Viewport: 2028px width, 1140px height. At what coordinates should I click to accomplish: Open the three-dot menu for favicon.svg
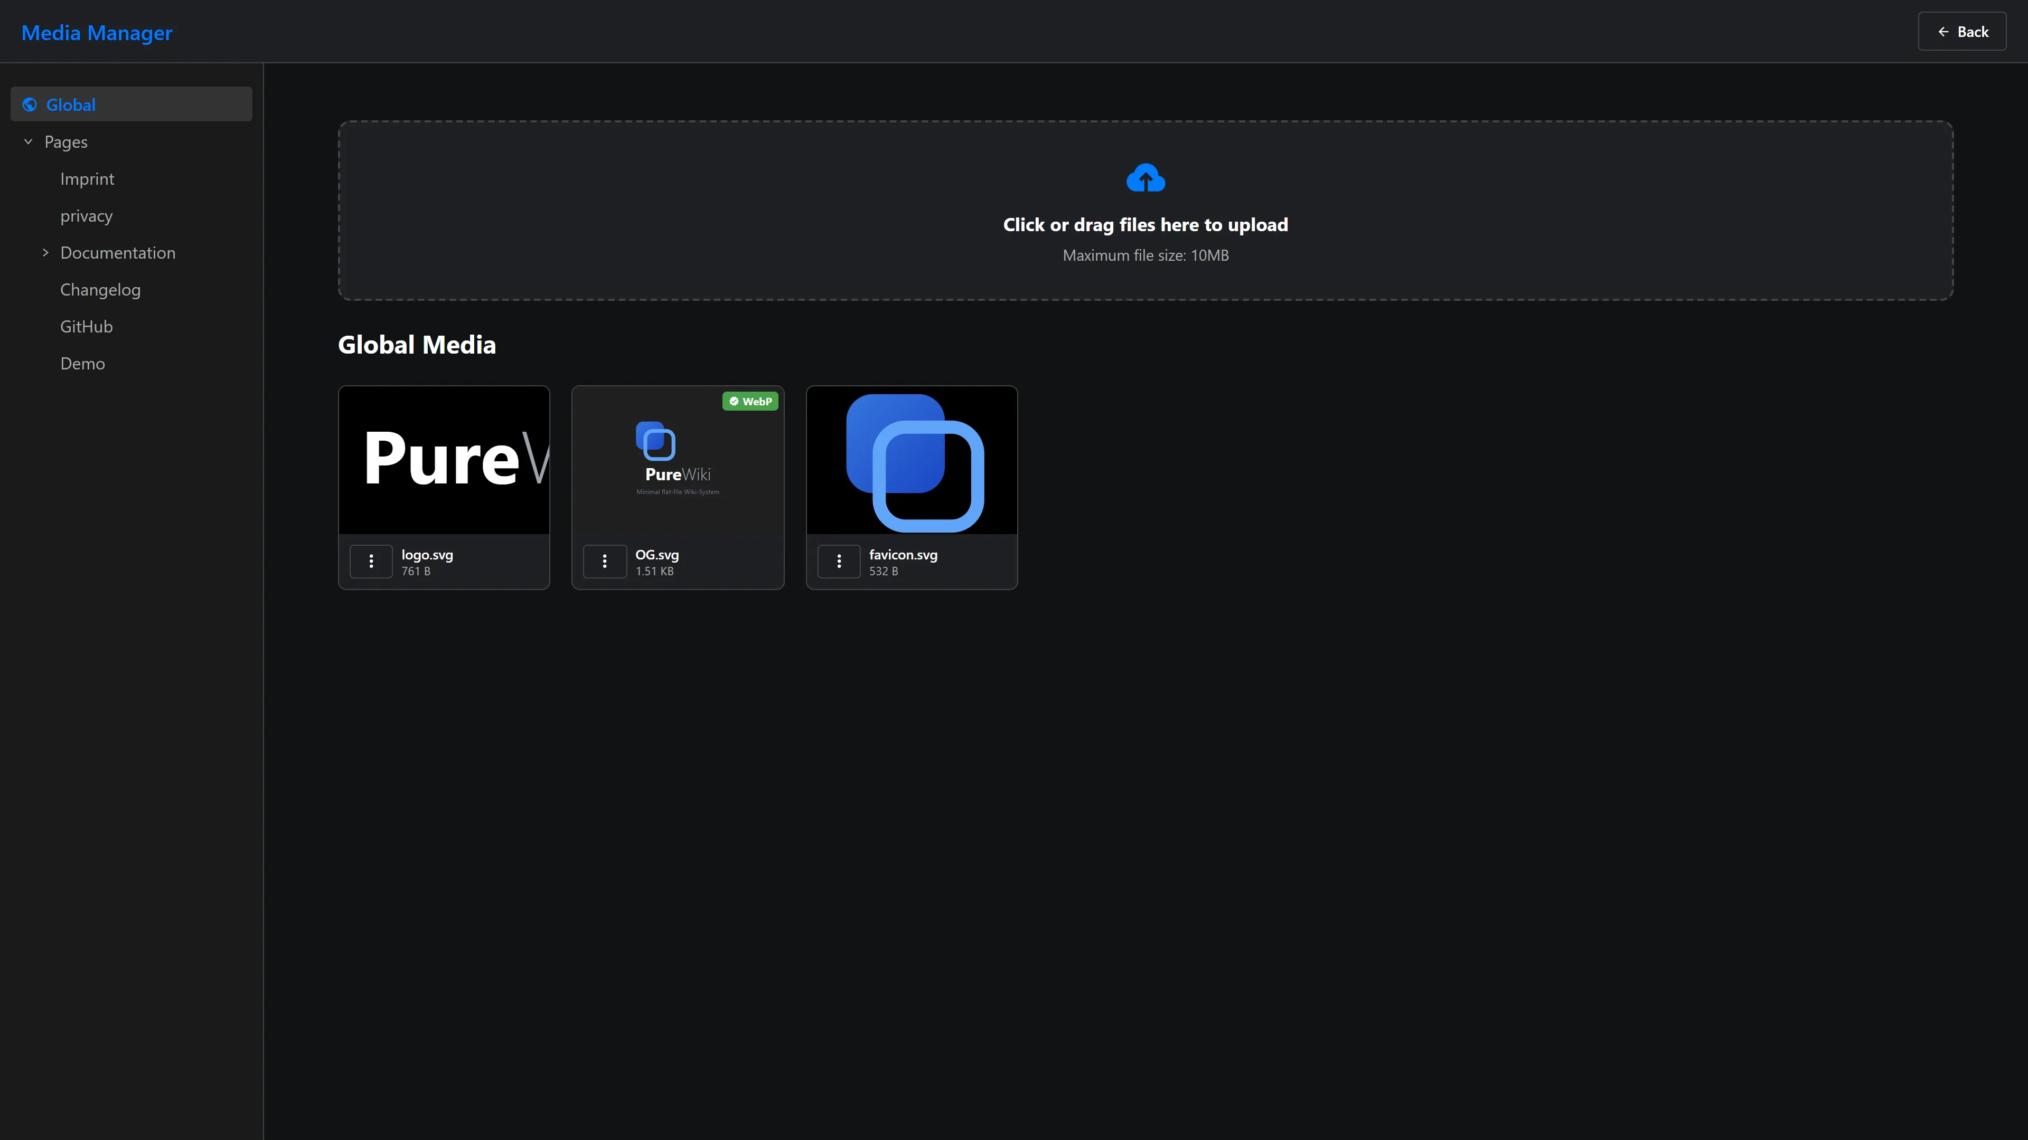pos(839,562)
